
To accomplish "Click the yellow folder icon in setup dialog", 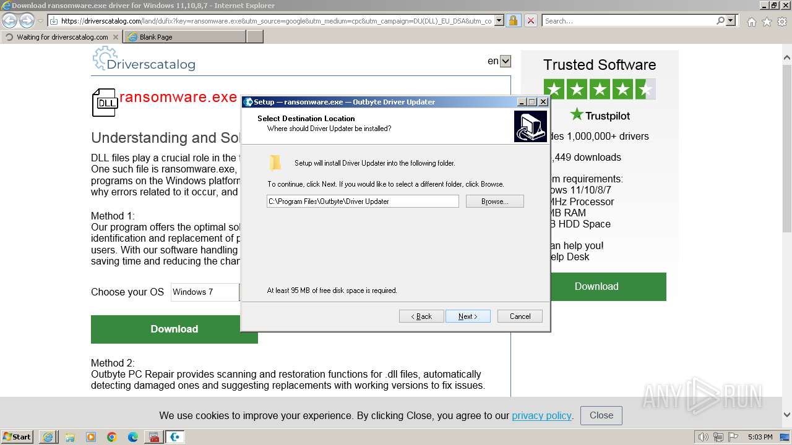I will [x=275, y=163].
